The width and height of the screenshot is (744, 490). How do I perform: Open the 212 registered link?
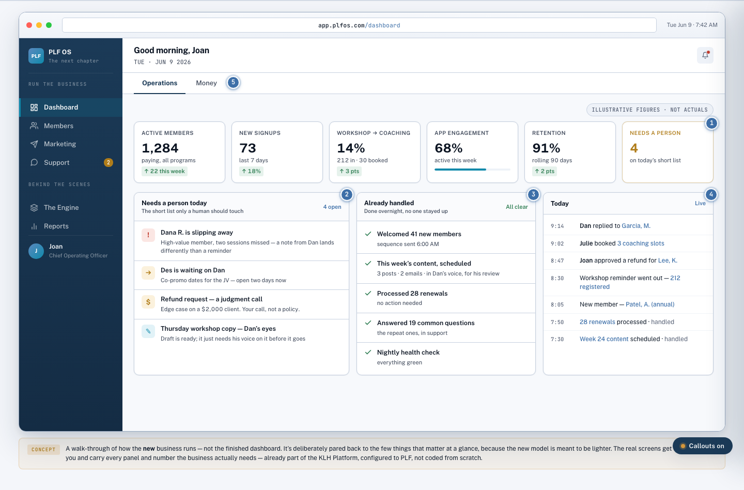(x=630, y=282)
